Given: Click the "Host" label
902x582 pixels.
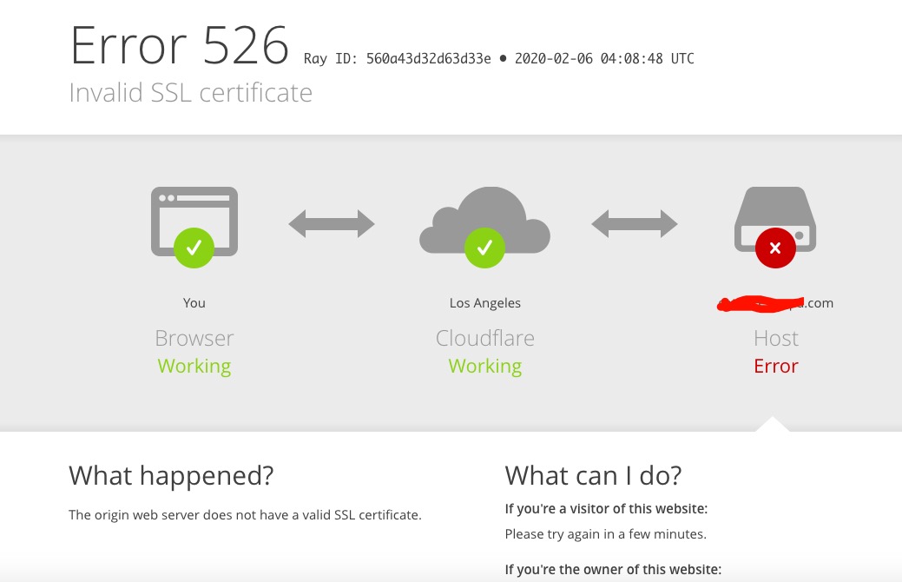Looking at the screenshot, I should click(x=776, y=338).
